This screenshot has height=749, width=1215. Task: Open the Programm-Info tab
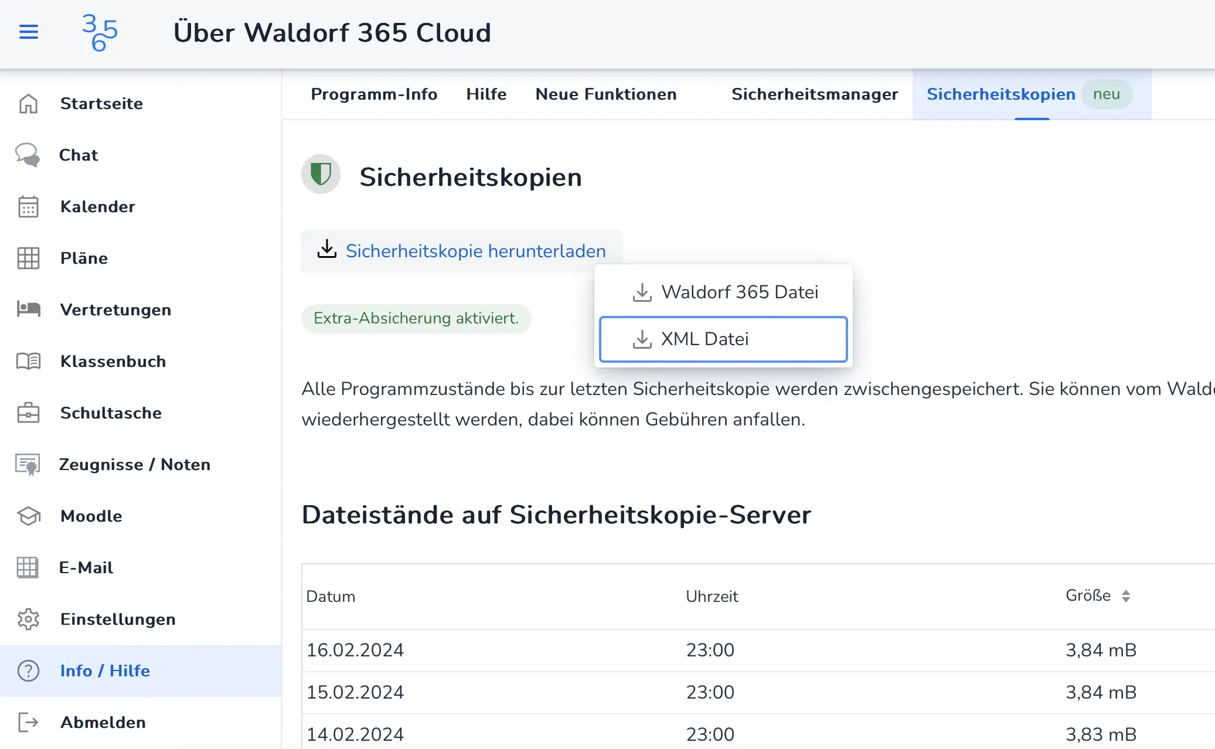(x=374, y=94)
